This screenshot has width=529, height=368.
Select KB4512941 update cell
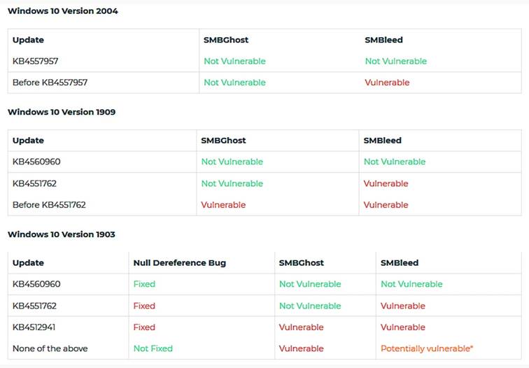click(x=34, y=327)
